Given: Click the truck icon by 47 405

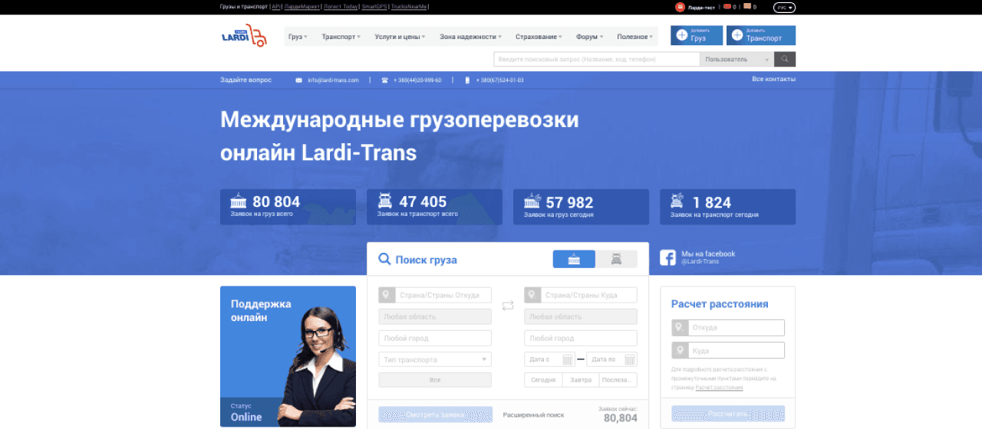Looking at the screenshot, I should [x=385, y=201].
